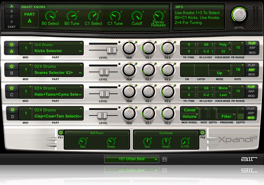
Task: Click the MOD button on Part C
Action: point(252,96)
